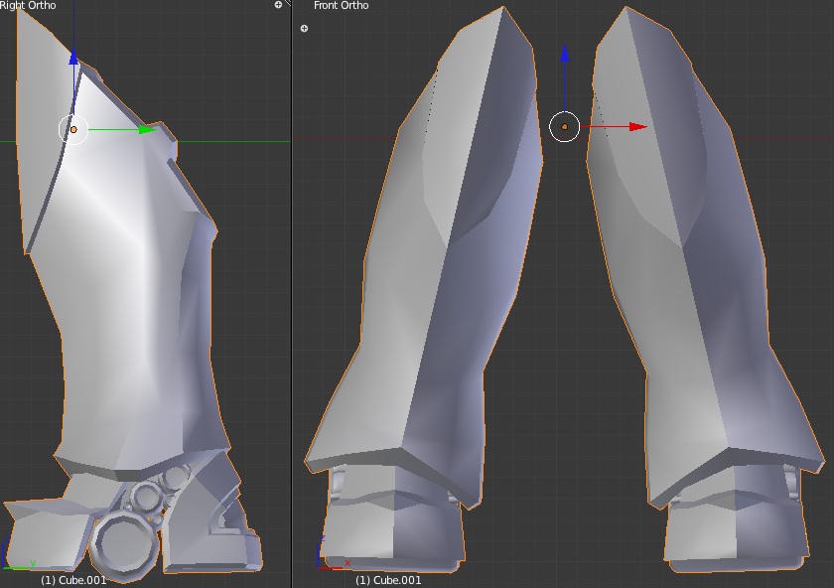Screen dimensions: 834x588
Task: Click the YZ axis indicator in Right Ortho view
Action: [x=19, y=554]
